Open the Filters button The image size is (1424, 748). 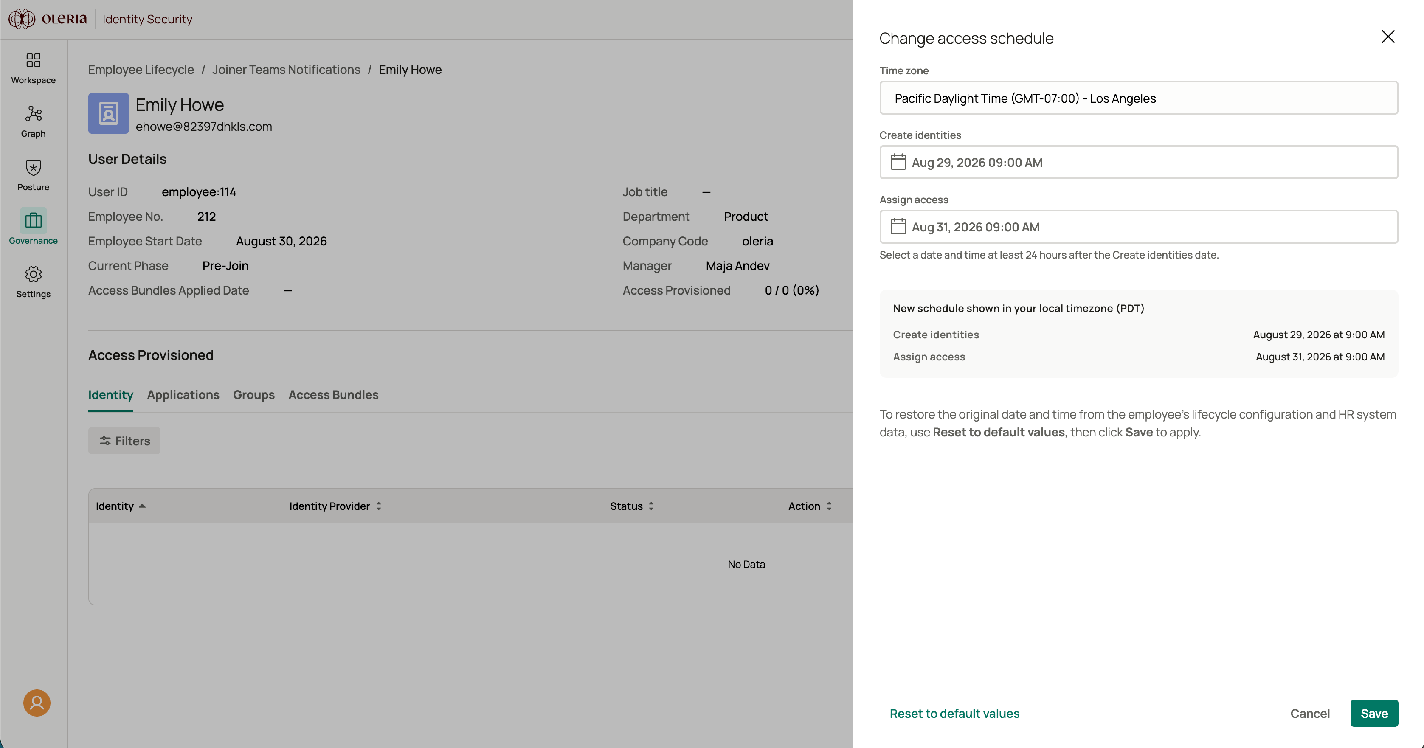(x=124, y=441)
